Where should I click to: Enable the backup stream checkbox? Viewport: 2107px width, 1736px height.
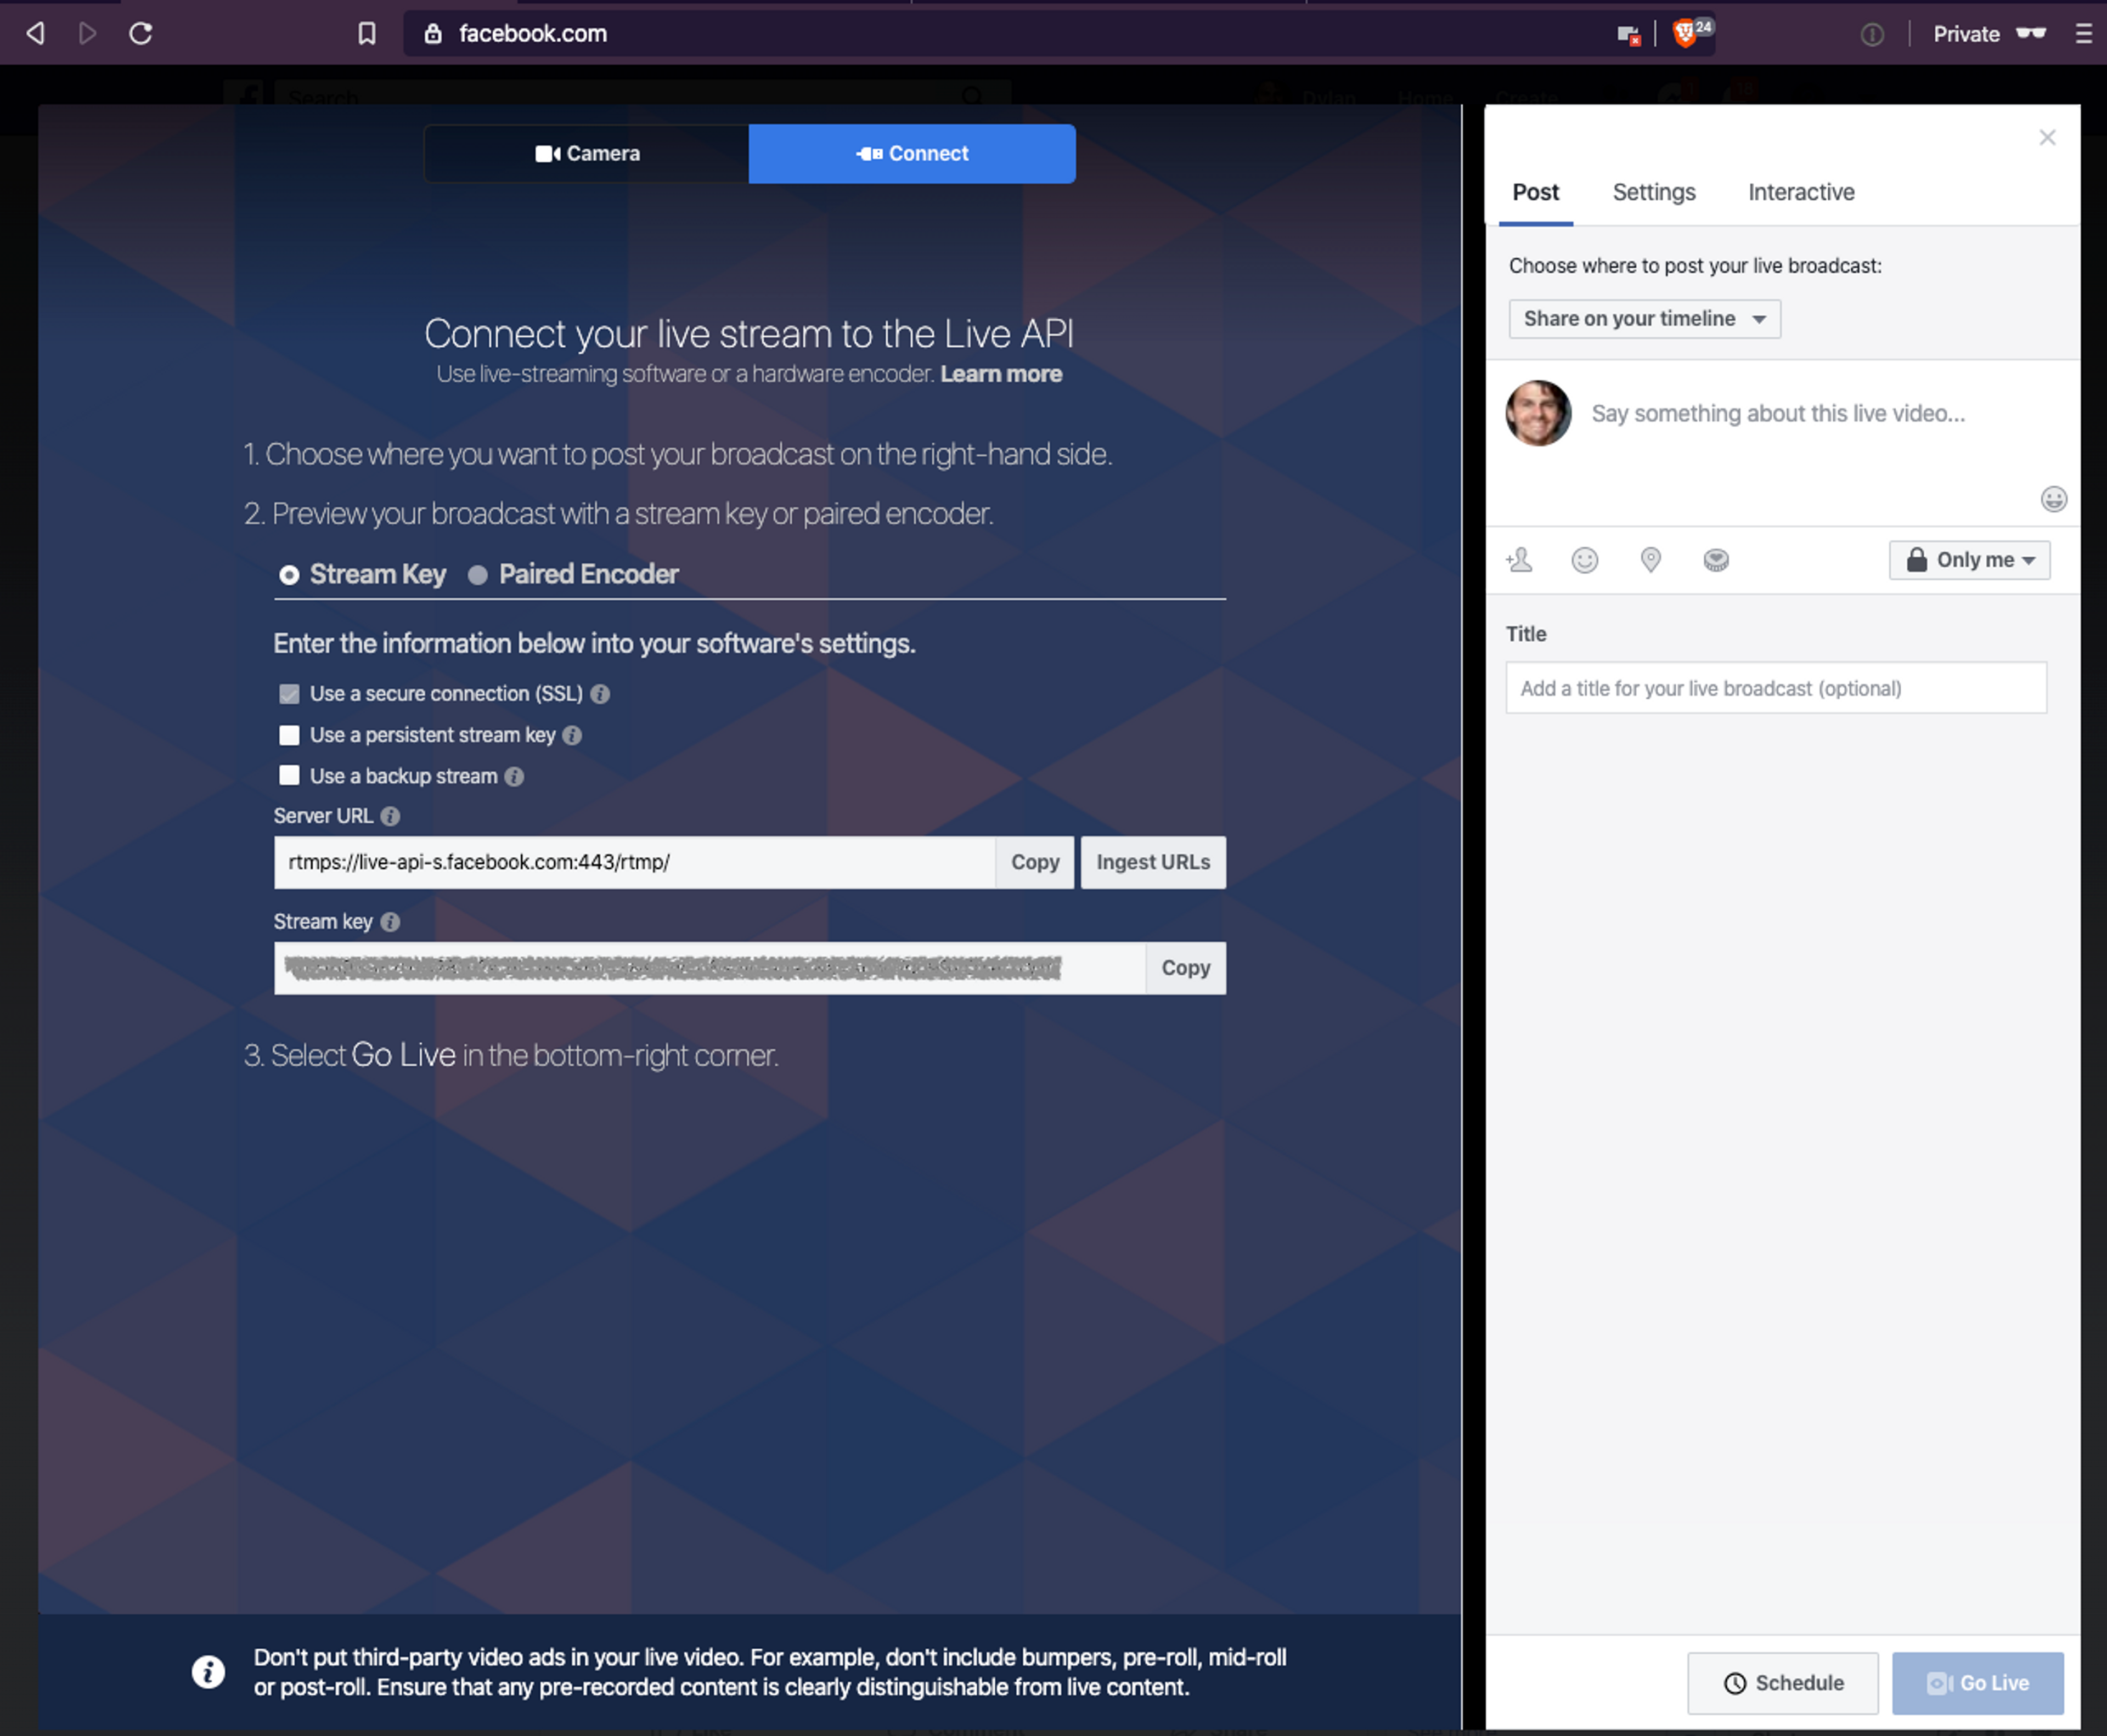tap(289, 776)
